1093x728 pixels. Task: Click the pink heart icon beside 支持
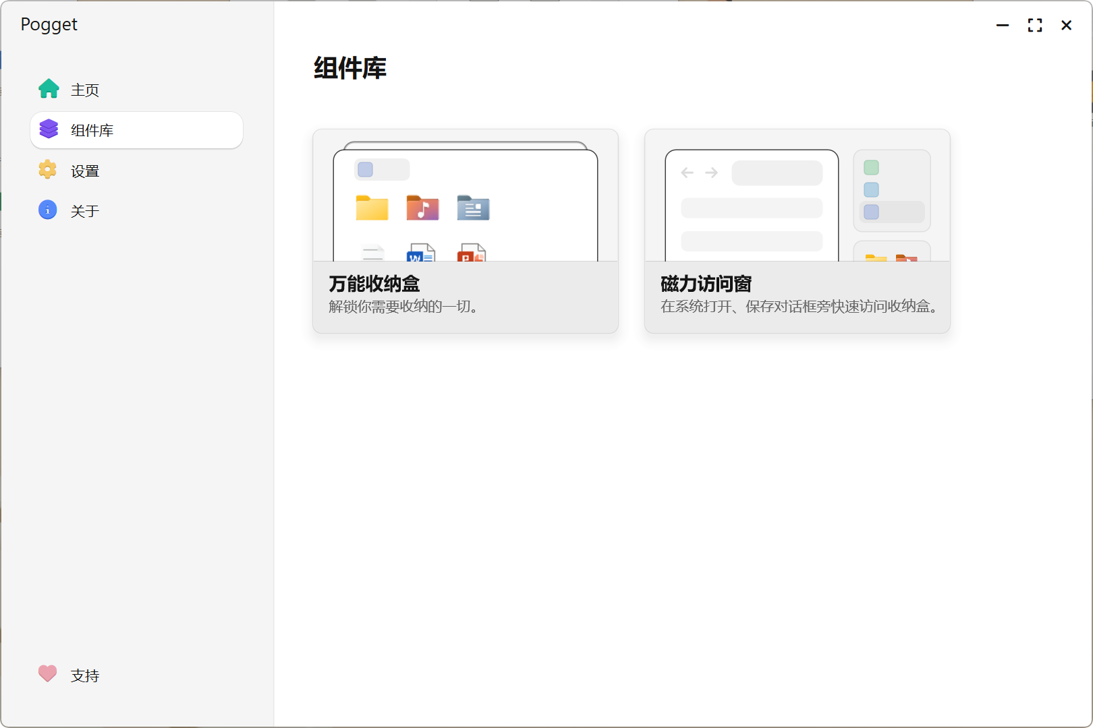pos(47,674)
